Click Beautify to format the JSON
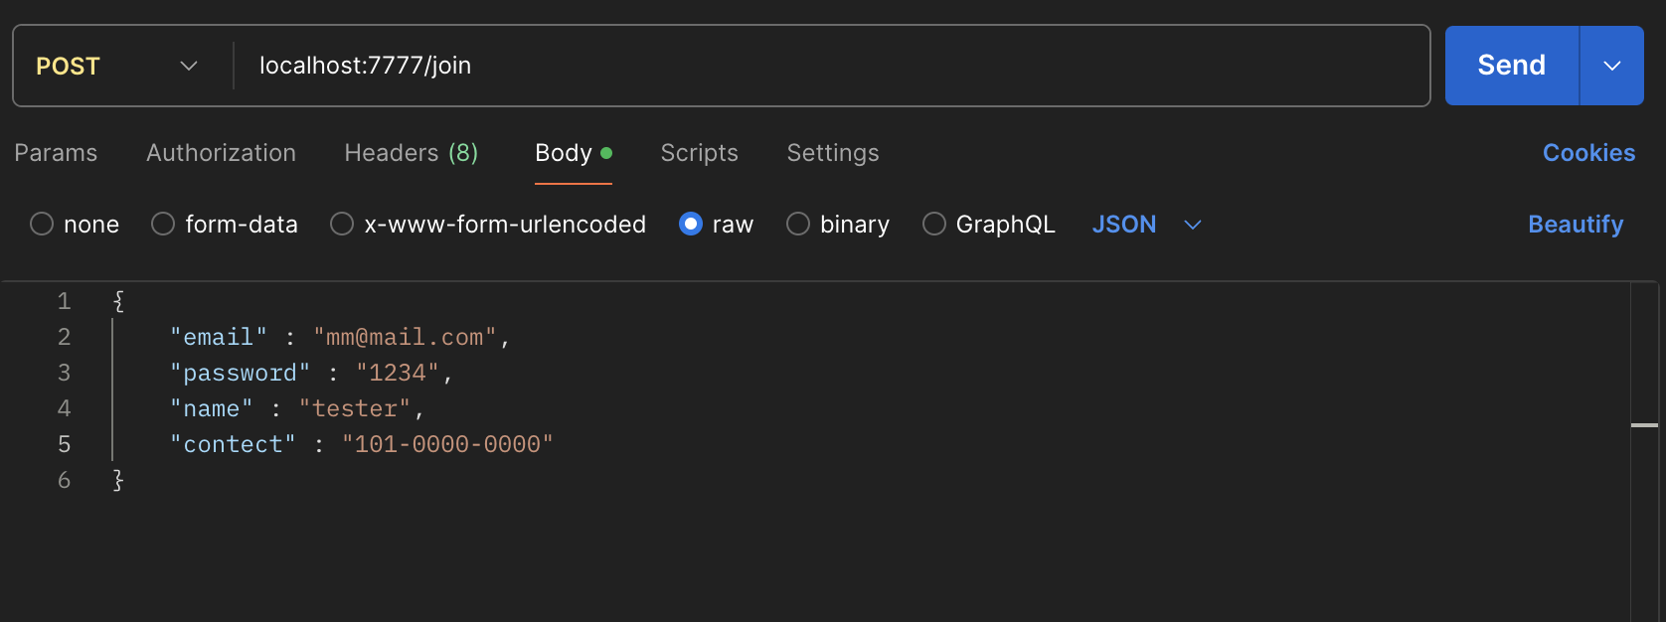Screen dimensions: 1666x622 pos(1575,225)
